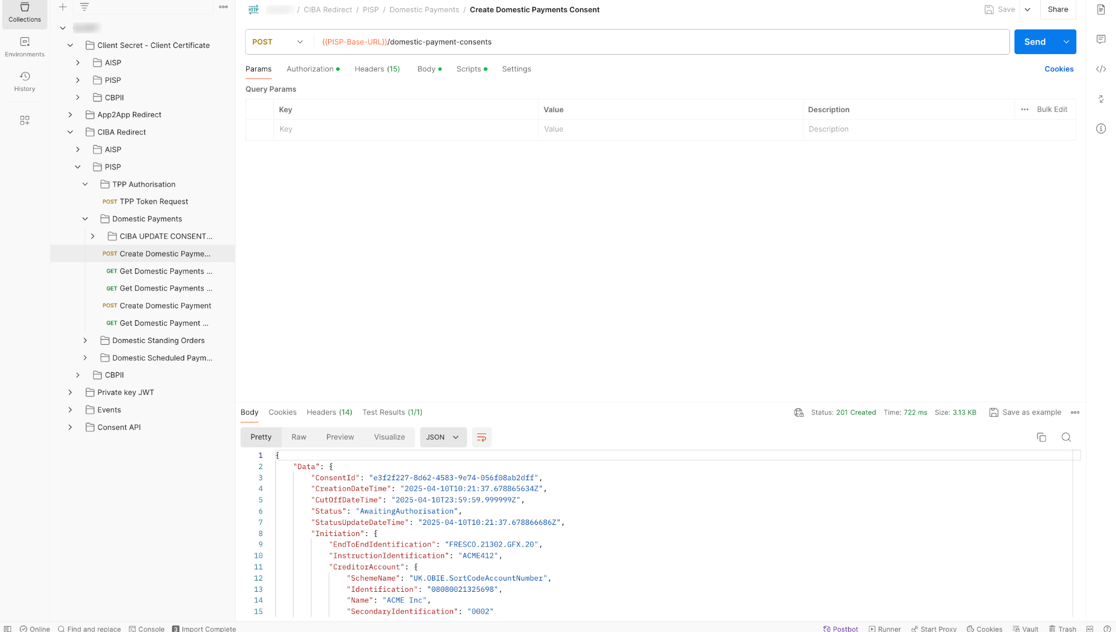Create new collection with plus icon

tap(63, 7)
